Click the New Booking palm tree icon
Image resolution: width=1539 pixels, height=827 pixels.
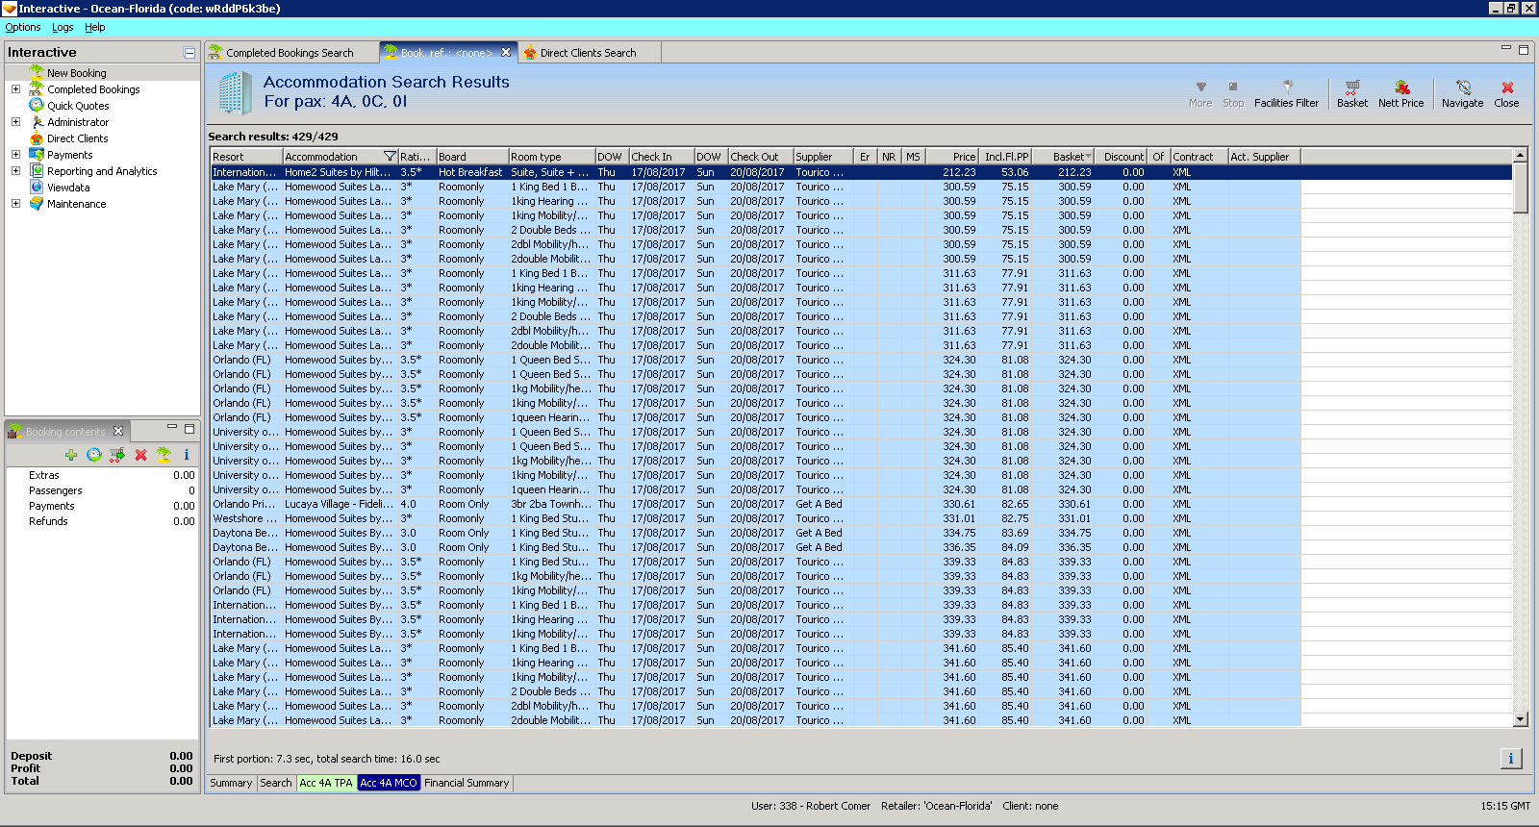tap(37, 72)
